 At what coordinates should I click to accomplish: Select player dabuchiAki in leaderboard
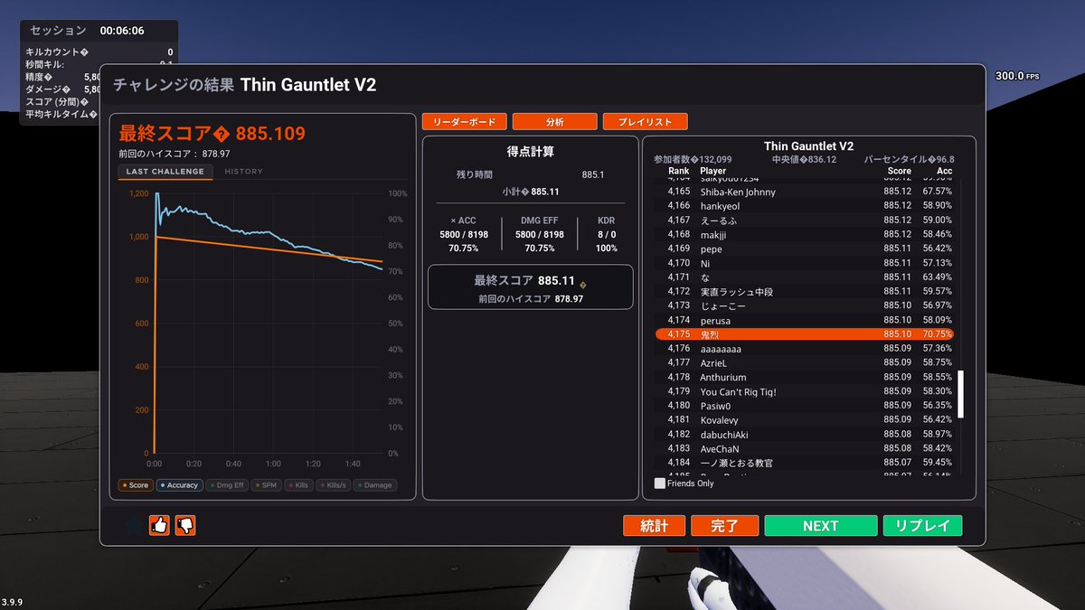[805, 435]
